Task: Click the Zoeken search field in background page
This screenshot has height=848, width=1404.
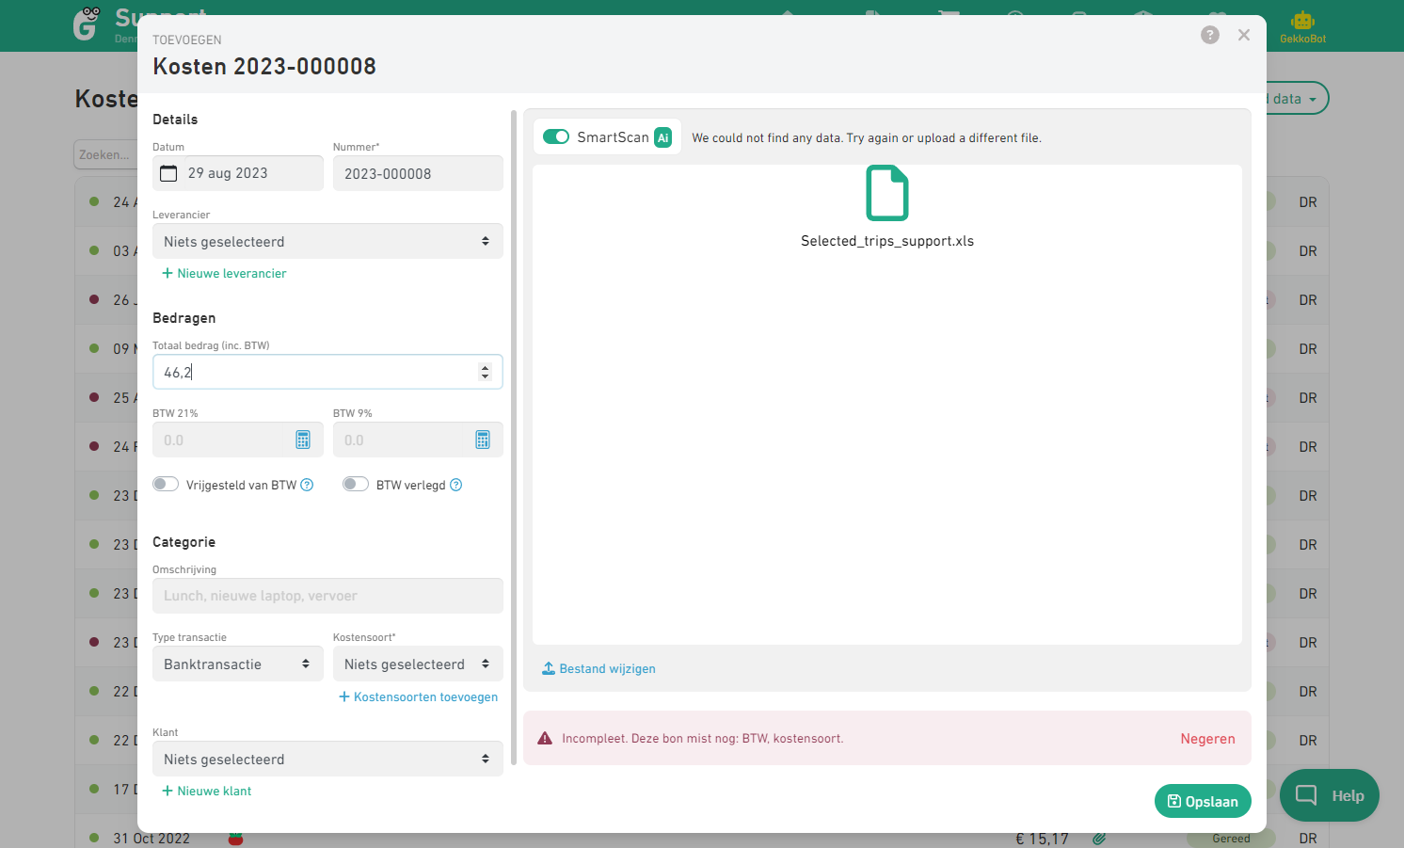Action: (x=105, y=154)
